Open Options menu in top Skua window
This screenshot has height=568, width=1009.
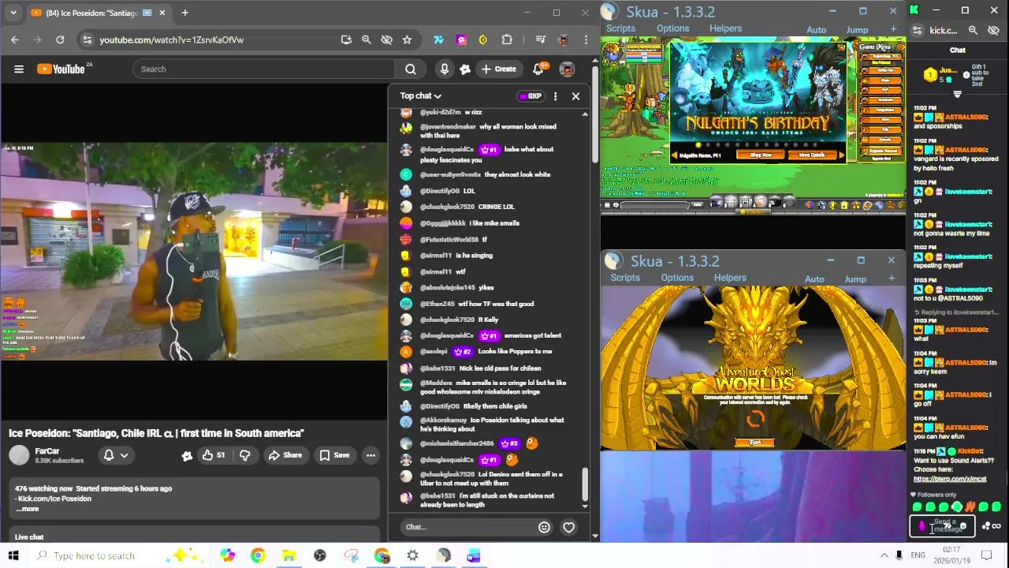pyautogui.click(x=672, y=28)
